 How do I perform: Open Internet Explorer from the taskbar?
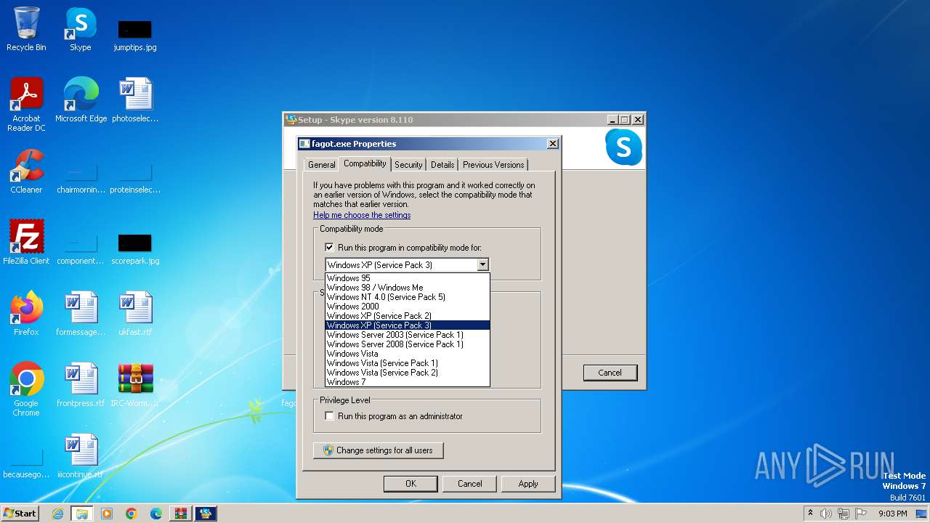click(x=57, y=514)
